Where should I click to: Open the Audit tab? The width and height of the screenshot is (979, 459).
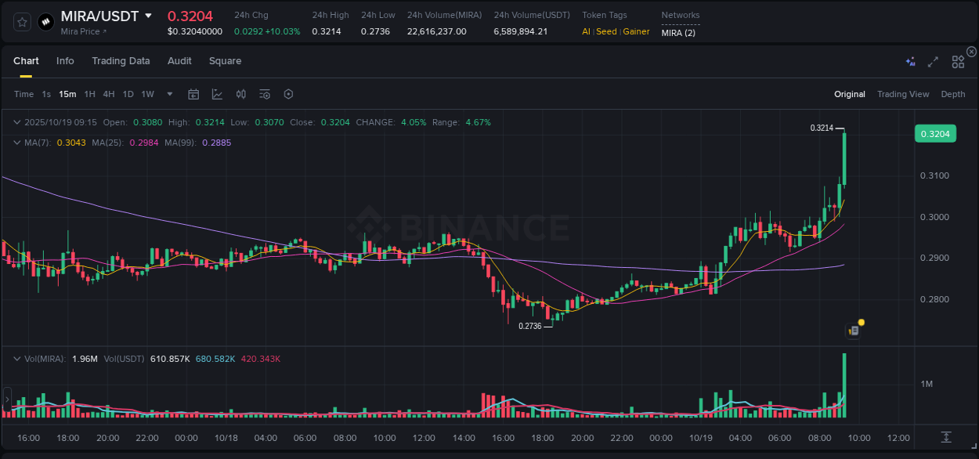point(179,60)
